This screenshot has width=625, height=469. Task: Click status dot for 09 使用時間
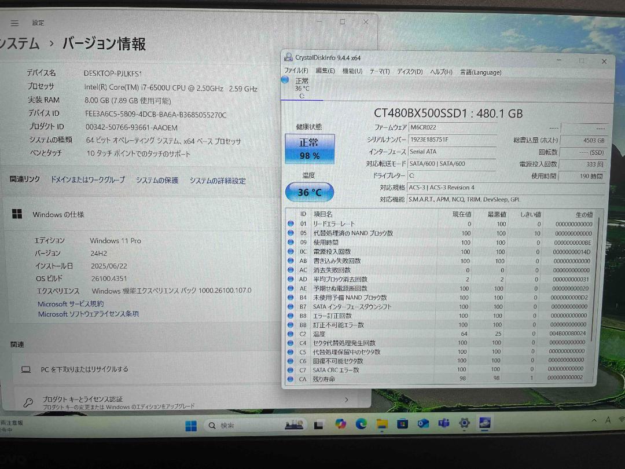coord(291,242)
